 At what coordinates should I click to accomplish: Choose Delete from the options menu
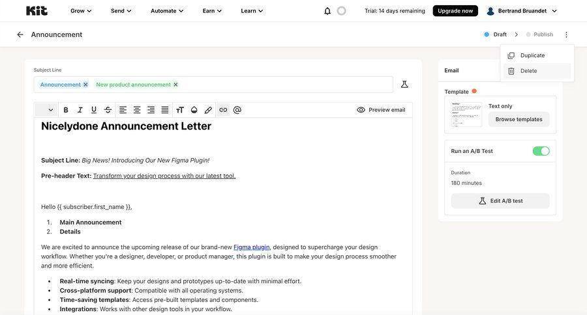pyautogui.click(x=537, y=71)
